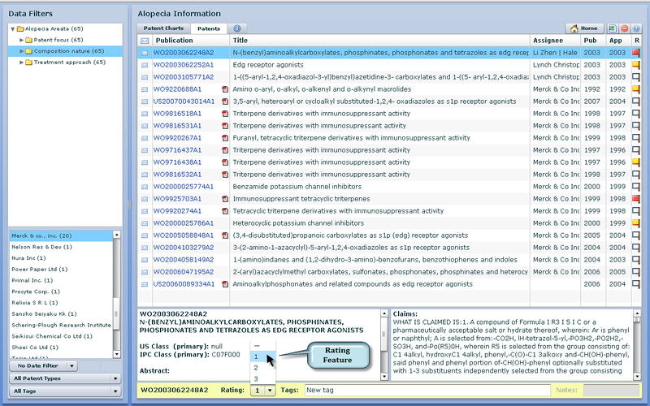Switch to the Patent Charts tab
Viewport: 650px width, 406px height.
point(163,28)
